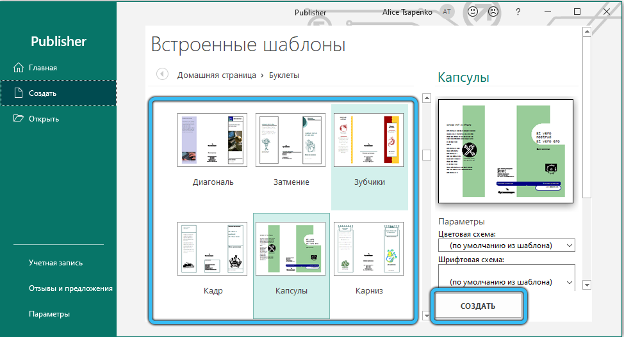Click the Домашняя страница breadcrumb link
The height and width of the screenshot is (337, 624).
point(217,75)
